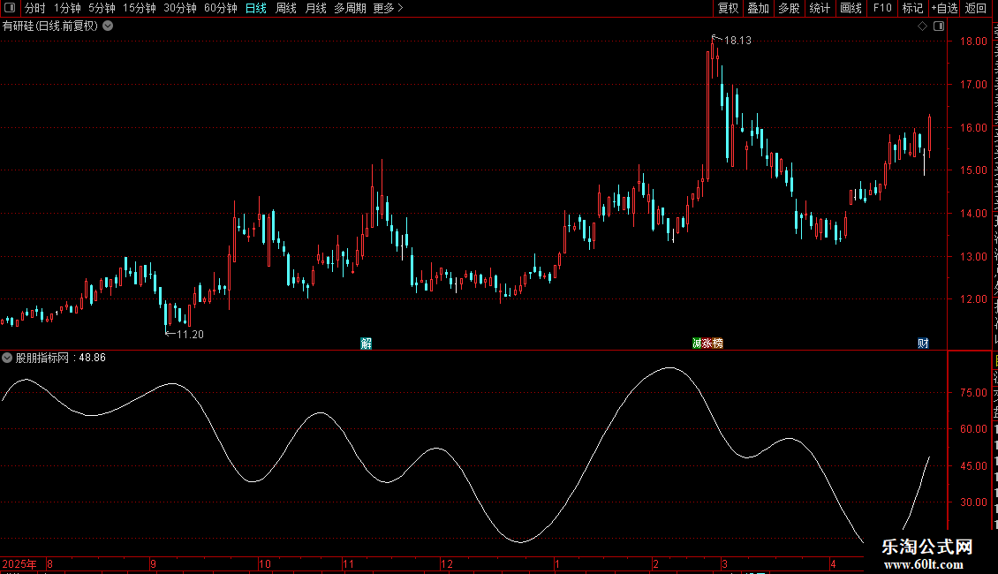Click the 18.13 high price label
Screen dimensions: 998x574
click(x=737, y=41)
